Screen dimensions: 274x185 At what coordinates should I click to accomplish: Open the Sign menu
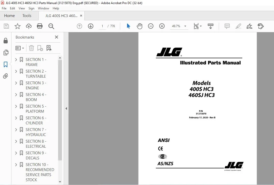click(31, 8)
